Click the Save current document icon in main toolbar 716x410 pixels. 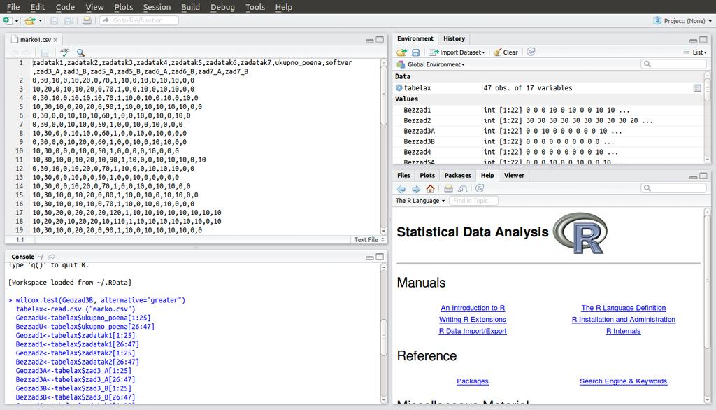[54, 20]
